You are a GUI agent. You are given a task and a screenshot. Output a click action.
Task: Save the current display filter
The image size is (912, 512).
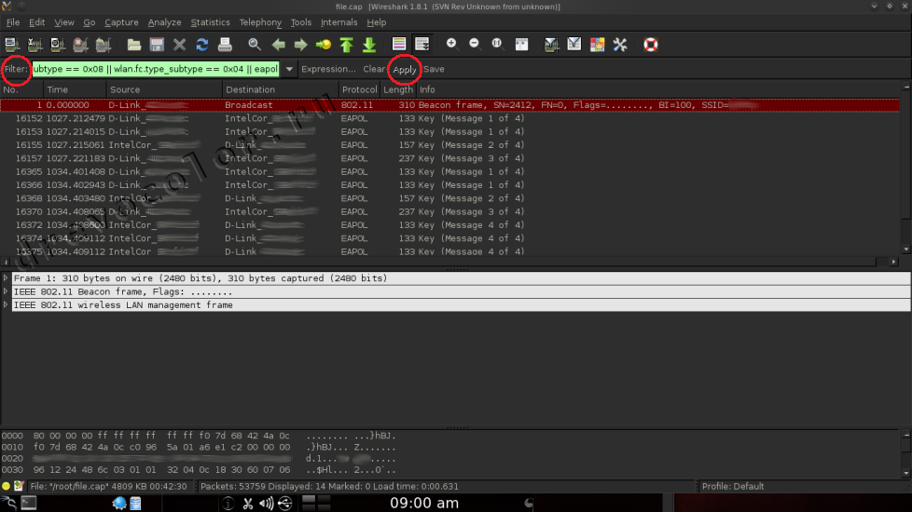tap(434, 69)
